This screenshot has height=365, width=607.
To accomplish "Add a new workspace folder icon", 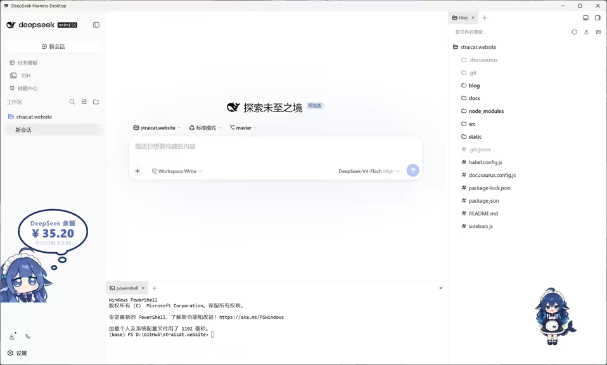I will coord(96,102).
